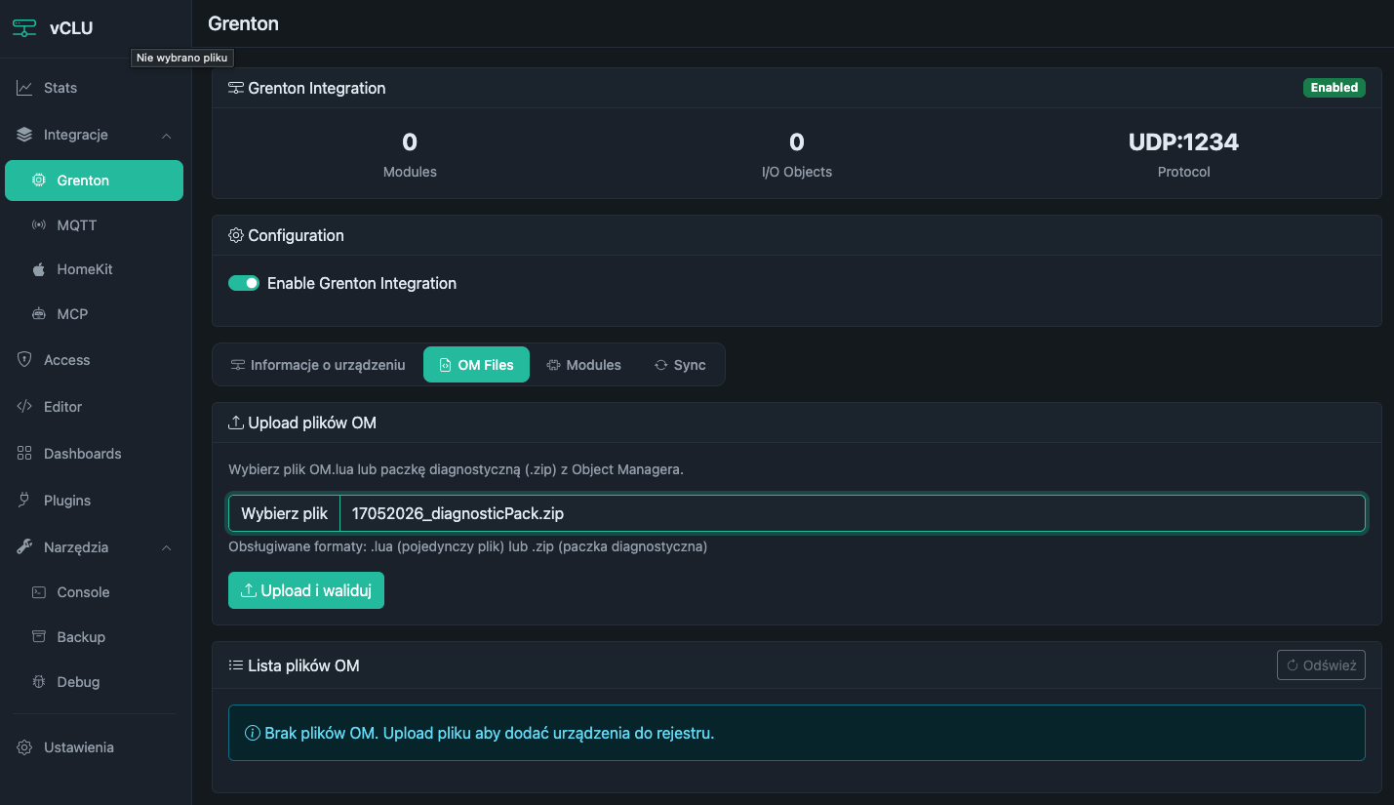Screen dimensions: 1394x805
Task: Click the UDP:1234 protocol value
Action: (x=1183, y=142)
